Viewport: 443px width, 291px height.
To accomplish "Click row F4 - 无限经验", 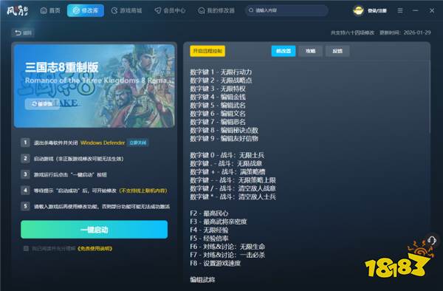I will point(209,230).
